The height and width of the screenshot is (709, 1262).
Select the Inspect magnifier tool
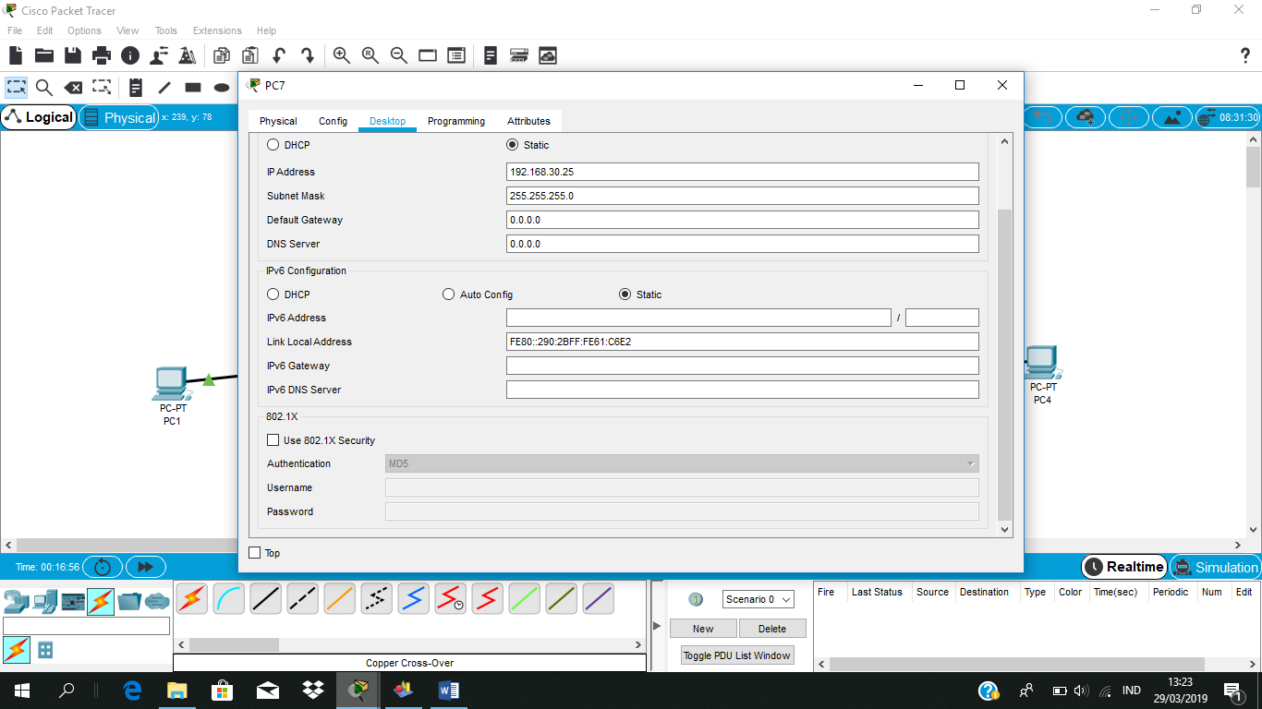click(44, 88)
